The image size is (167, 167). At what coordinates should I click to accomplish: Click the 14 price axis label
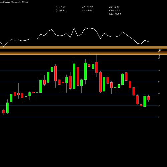159,105
